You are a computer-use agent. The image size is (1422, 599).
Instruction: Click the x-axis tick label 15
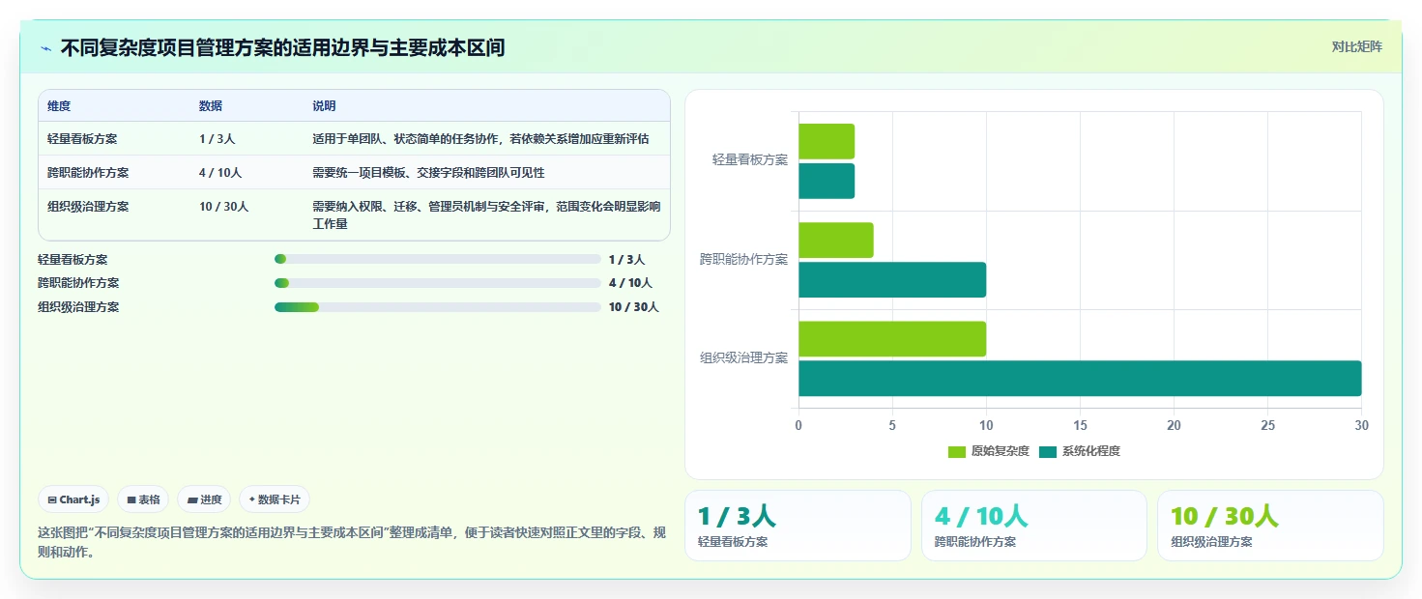coord(1080,425)
